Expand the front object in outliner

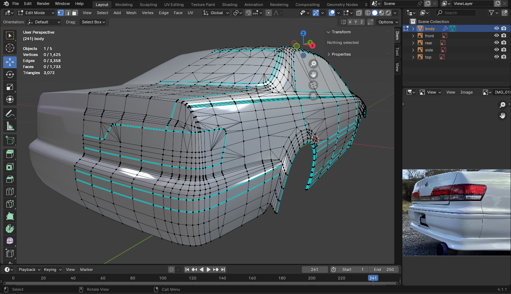[x=413, y=36]
